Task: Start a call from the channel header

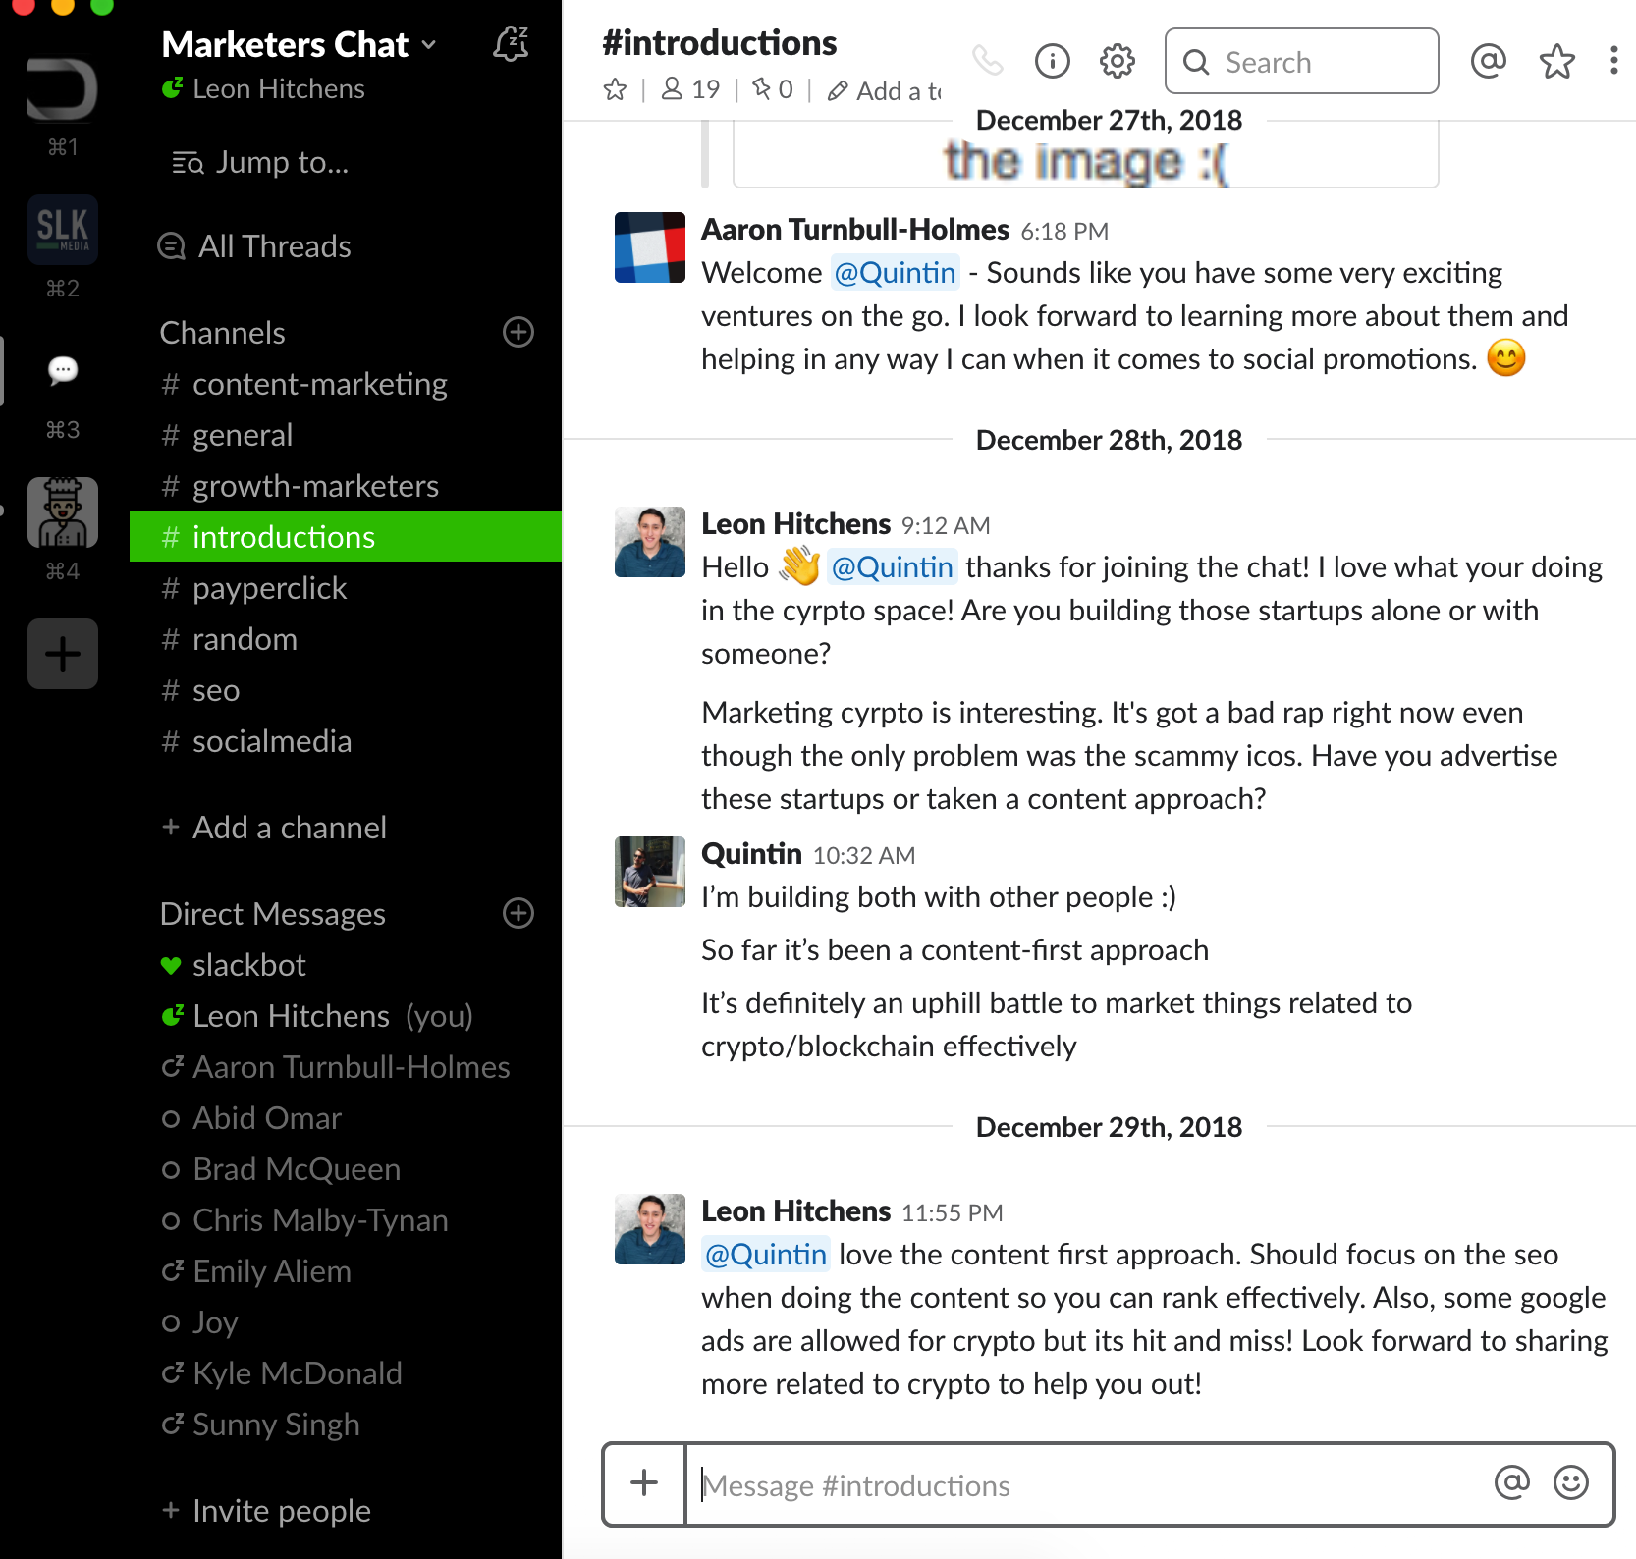Action: 989,61
